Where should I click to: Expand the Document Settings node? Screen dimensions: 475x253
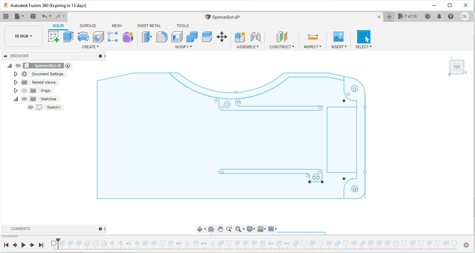(x=16, y=74)
